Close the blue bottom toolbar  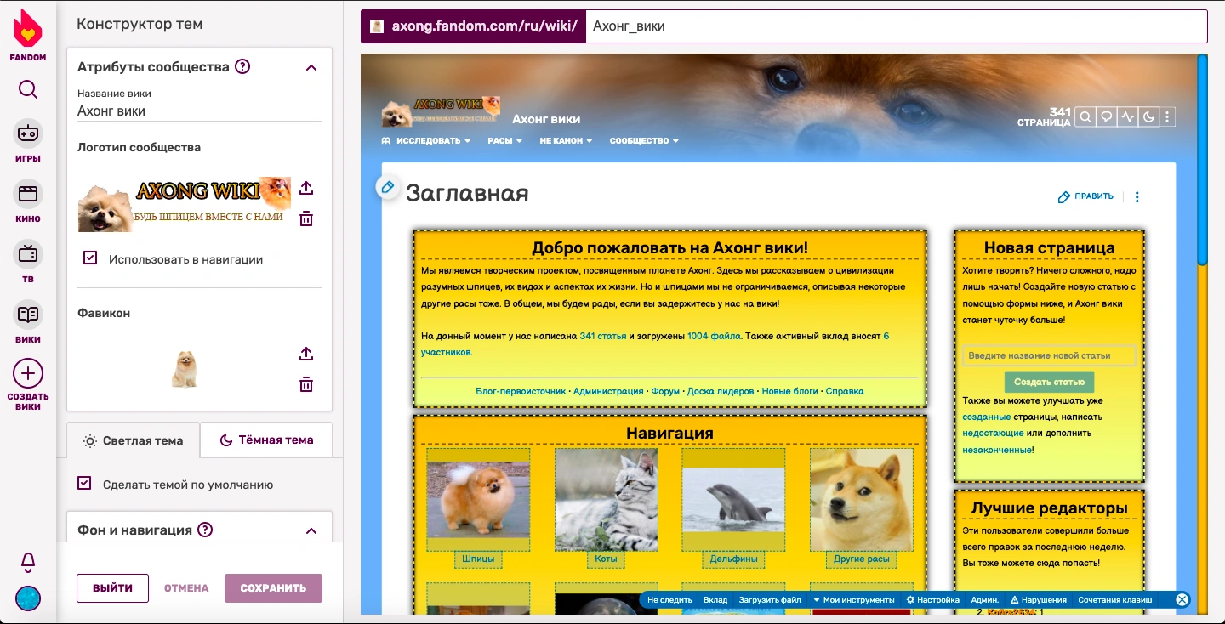1182,599
